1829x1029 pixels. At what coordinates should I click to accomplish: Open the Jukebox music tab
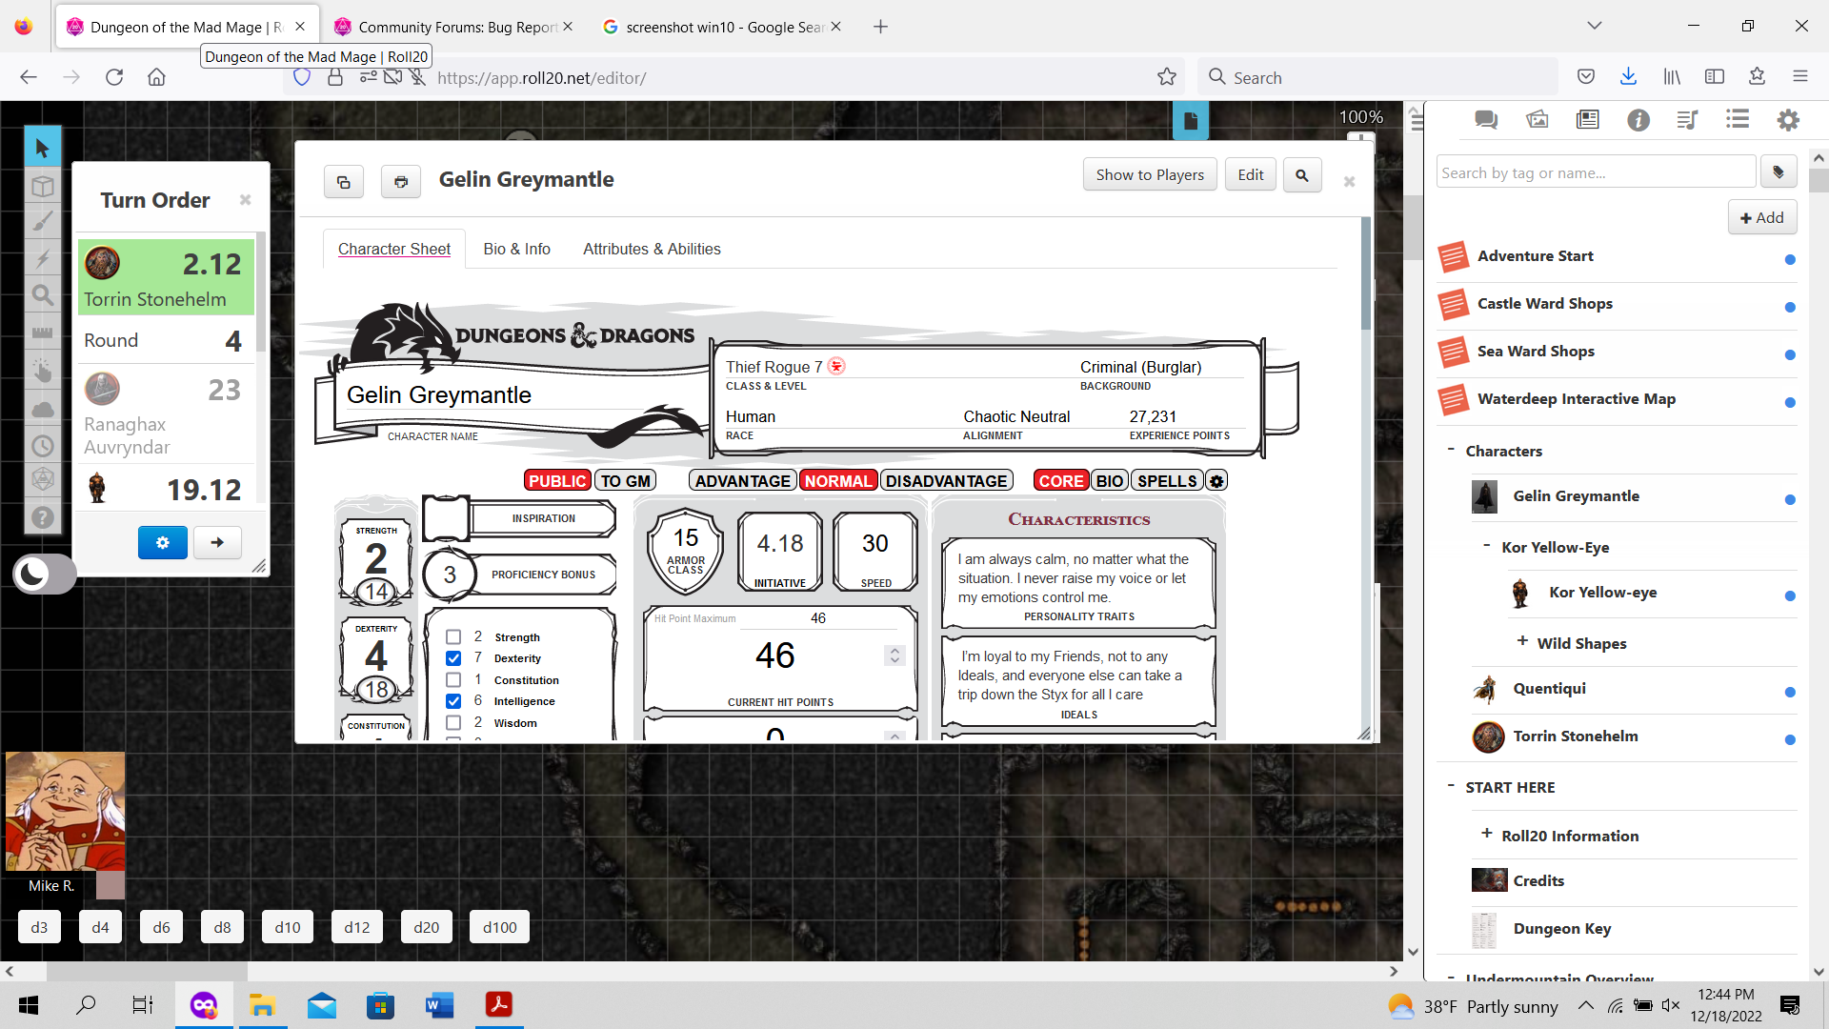point(1687,120)
